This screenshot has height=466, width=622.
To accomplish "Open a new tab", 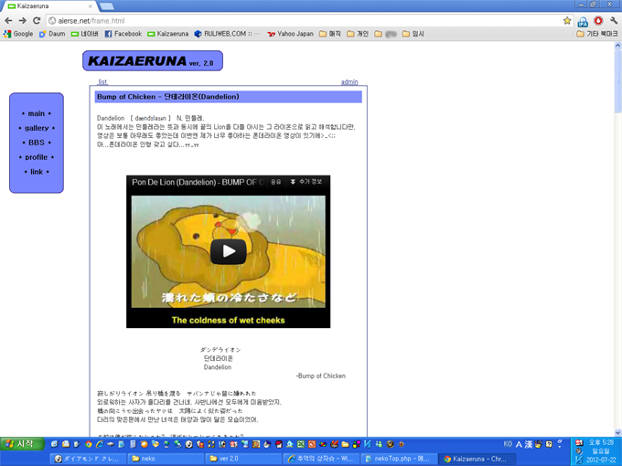I will coord(106,6).
